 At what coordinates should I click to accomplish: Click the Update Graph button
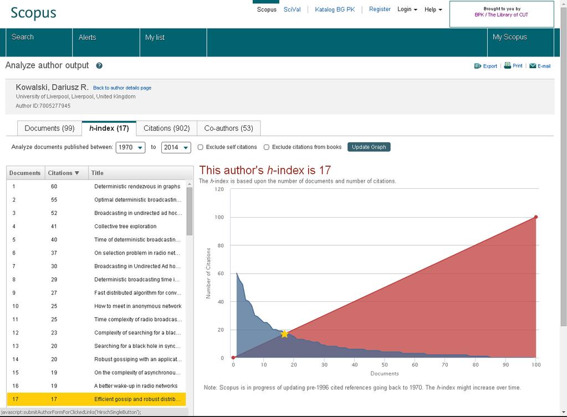[x=369, y=147]
